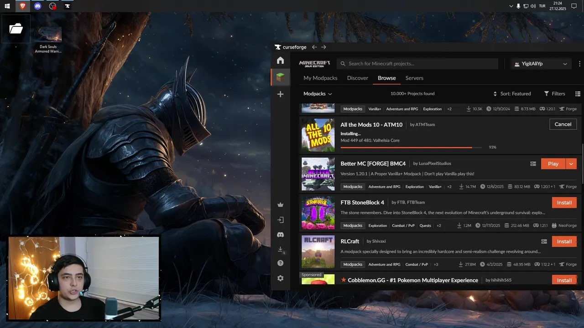The image size is (584, 328).
Task: Click the server icon on RLCraft row
Action: point(544,241)
